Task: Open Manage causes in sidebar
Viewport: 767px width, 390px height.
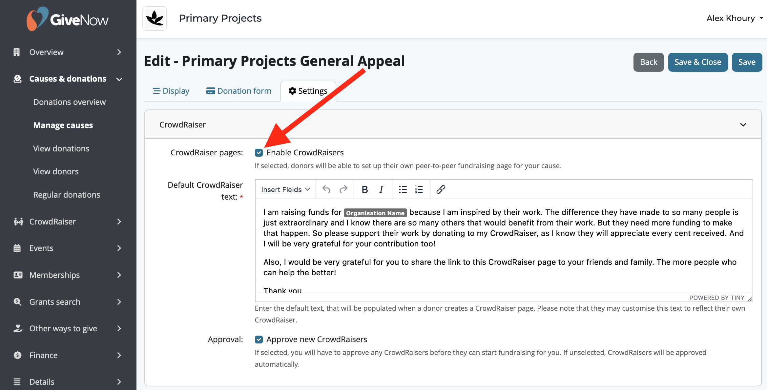Action: pos(63,125)
